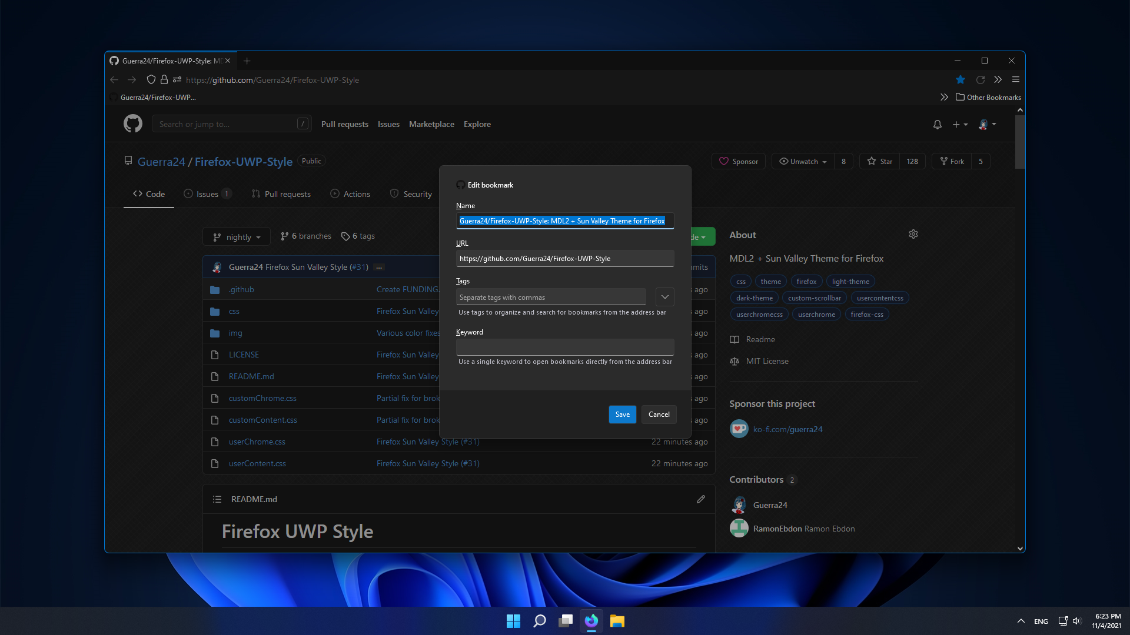The width and height of the screenshot is (1130, 635).
Task: Click the bookmark URL field
Action: coord(565,259)
